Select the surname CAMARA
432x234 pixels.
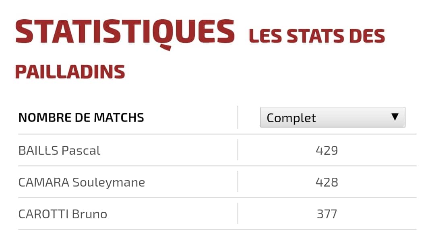click(44, 183)
